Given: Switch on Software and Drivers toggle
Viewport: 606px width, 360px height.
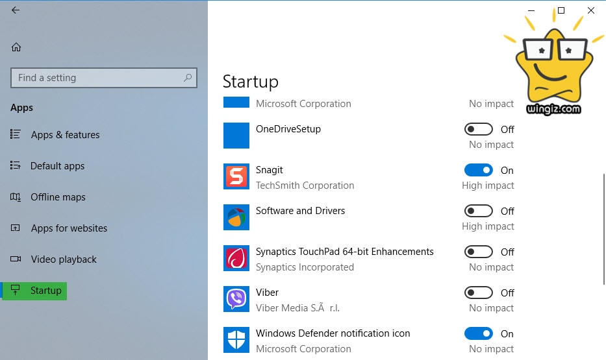Looking at the screenshot, I should [479, 211].
